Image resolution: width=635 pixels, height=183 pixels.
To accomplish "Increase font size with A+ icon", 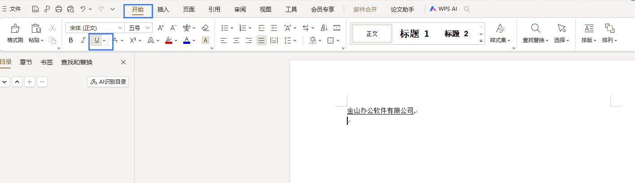I will (161, 28).
